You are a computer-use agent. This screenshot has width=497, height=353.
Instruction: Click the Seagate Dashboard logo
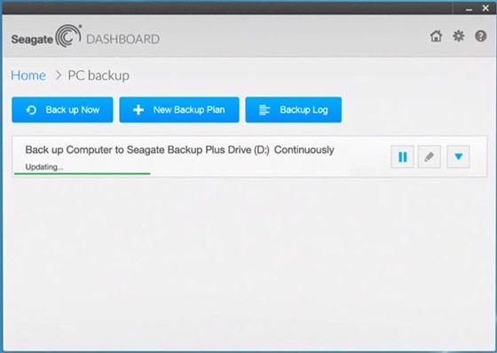(85, 36)
